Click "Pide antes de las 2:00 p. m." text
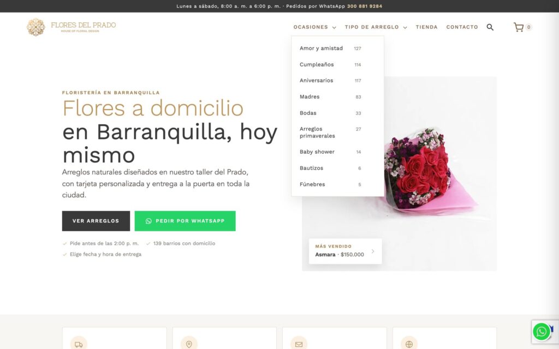Screen dimensions: 559x349 coord(104,244)
